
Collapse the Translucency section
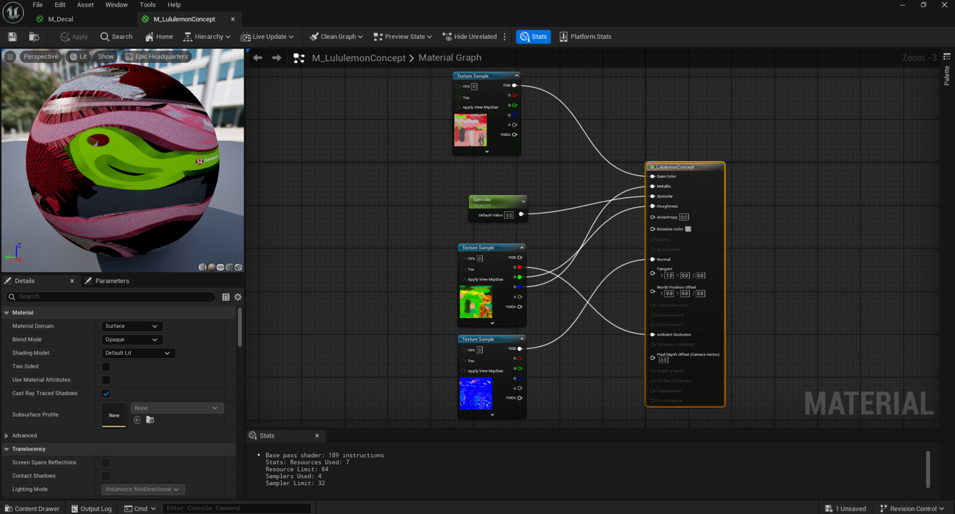pos(7,450)
